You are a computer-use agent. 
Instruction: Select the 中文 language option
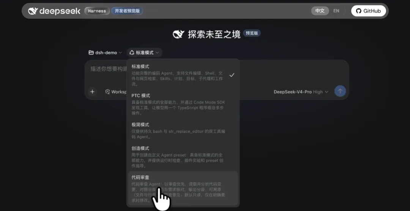pyautogui.click(x=320, y=11)
